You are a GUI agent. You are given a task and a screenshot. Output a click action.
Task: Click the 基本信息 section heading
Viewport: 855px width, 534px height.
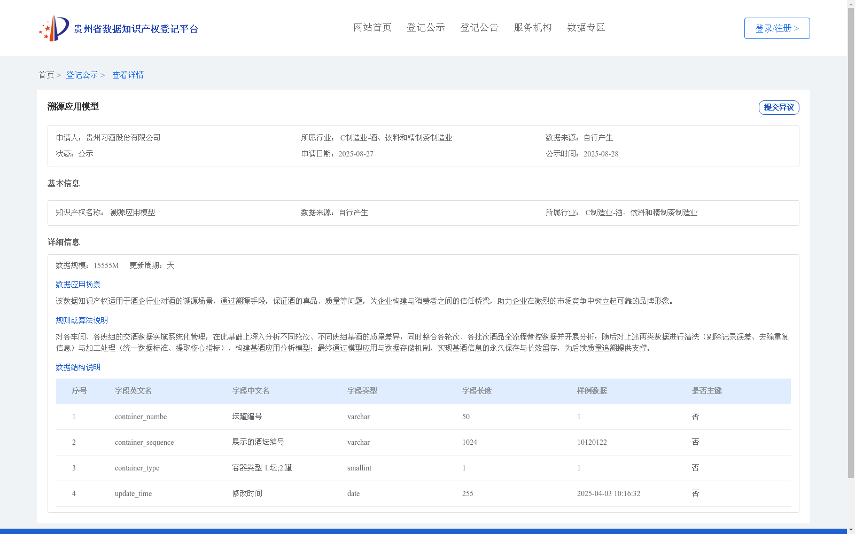click(64, 184)
